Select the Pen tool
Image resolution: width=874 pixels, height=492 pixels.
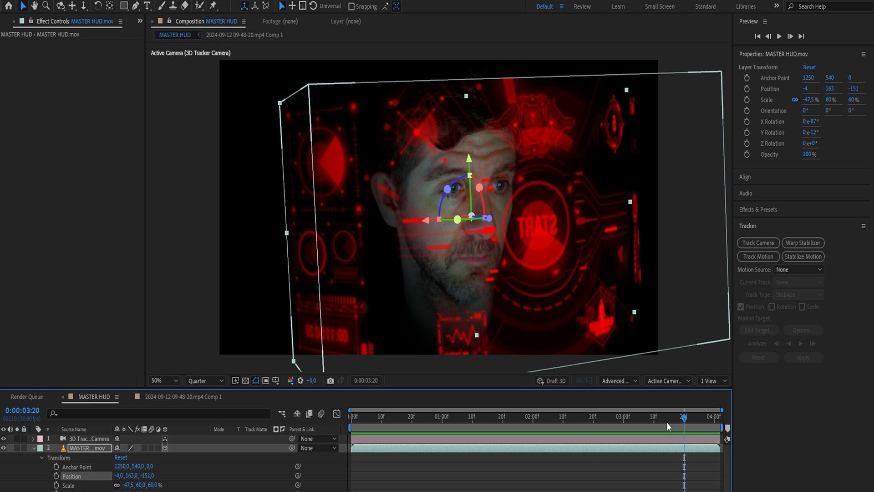[135, 6]
